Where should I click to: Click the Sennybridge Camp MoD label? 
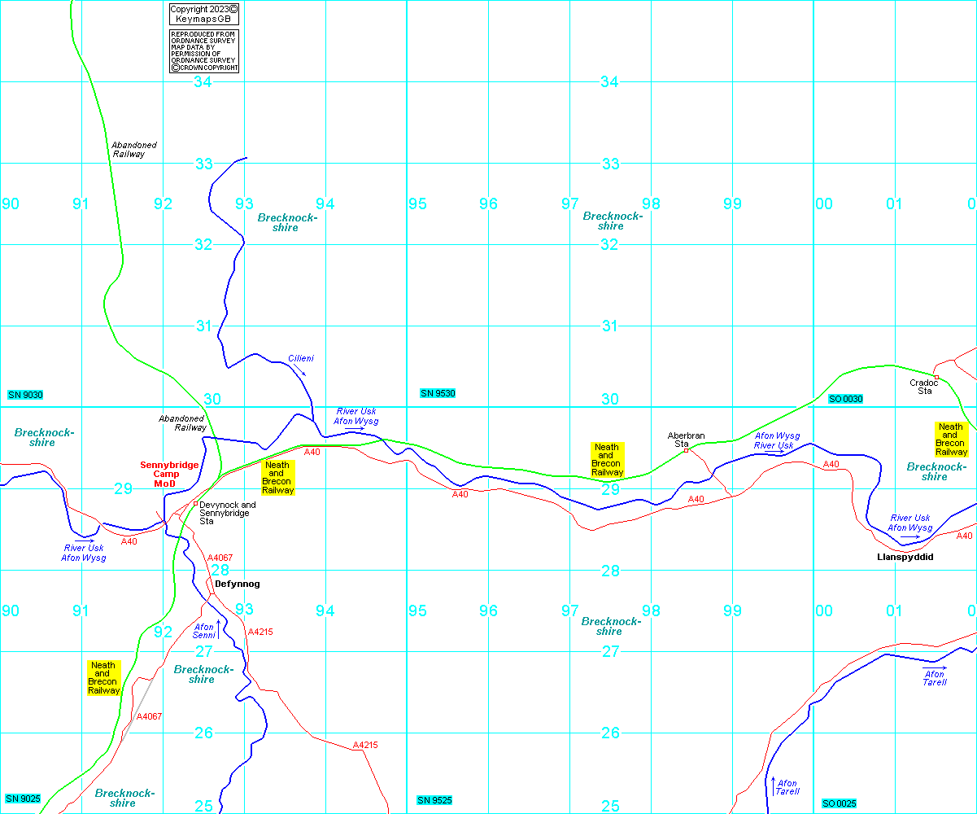coord(168,474)
